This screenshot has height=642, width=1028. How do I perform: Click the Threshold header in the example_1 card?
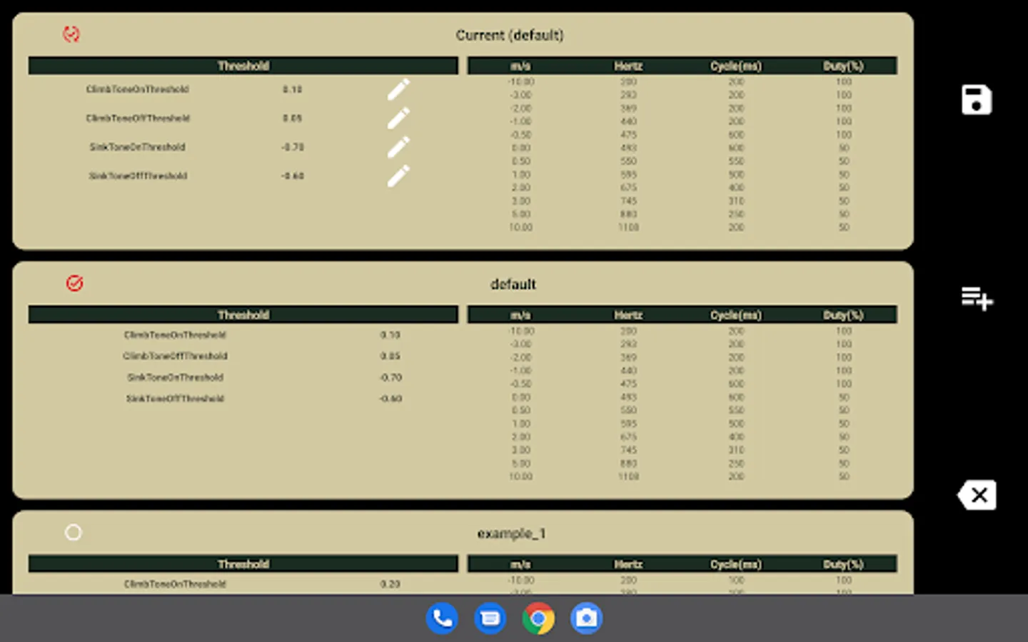click(x=243, y=564)
